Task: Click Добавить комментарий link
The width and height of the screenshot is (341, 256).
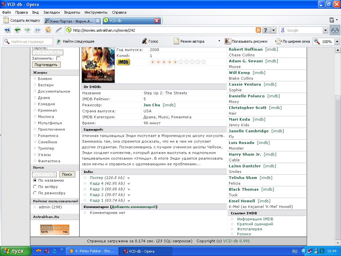Action: (x=134, y=207)
